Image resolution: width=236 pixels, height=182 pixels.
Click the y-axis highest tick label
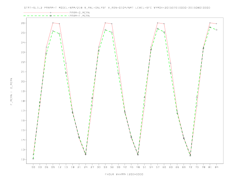pos(23,23)
